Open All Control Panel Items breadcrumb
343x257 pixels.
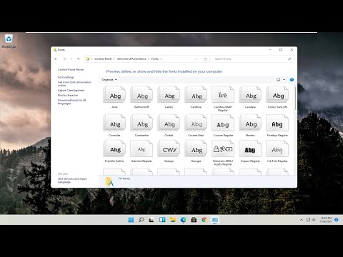point(131,59)
